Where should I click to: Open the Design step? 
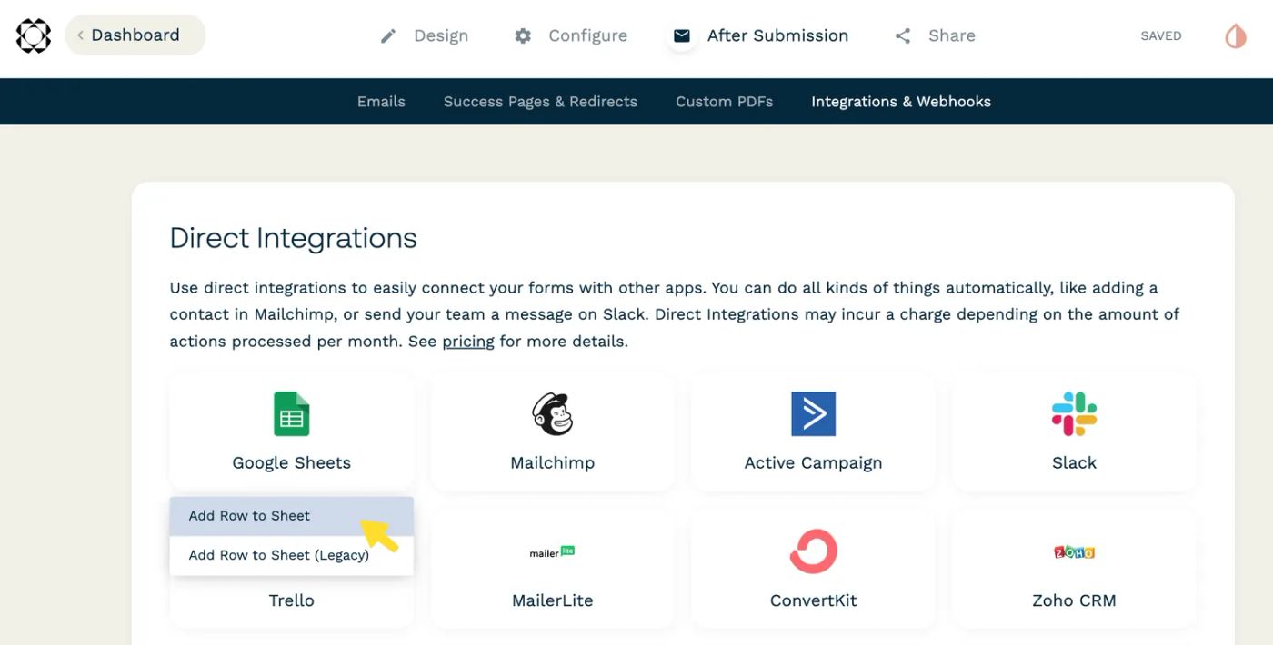point(425,35)
